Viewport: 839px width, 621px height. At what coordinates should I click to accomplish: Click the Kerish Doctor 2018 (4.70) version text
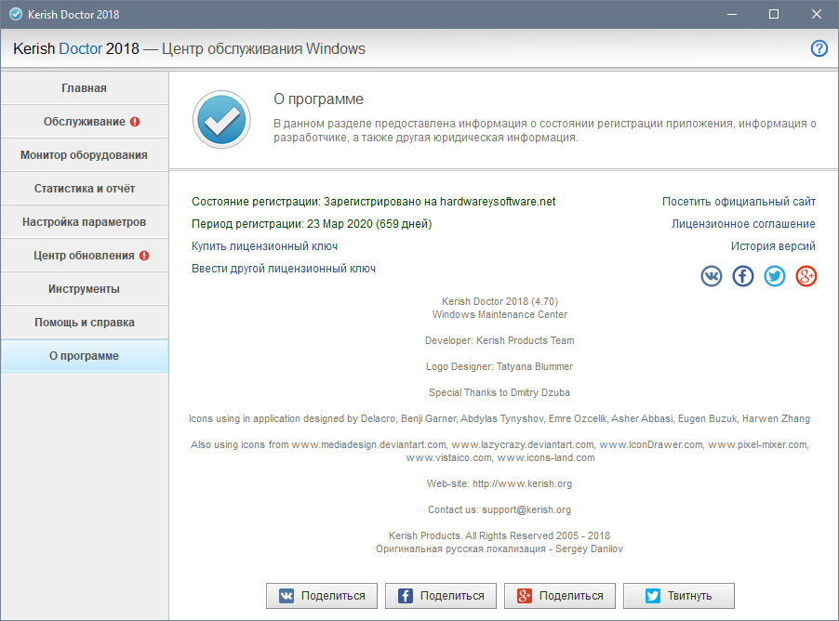click(499, 302)
